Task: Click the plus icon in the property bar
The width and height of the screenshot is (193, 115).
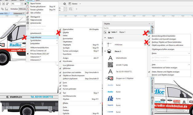Action: pyautogui.click(x=76, y=9)
